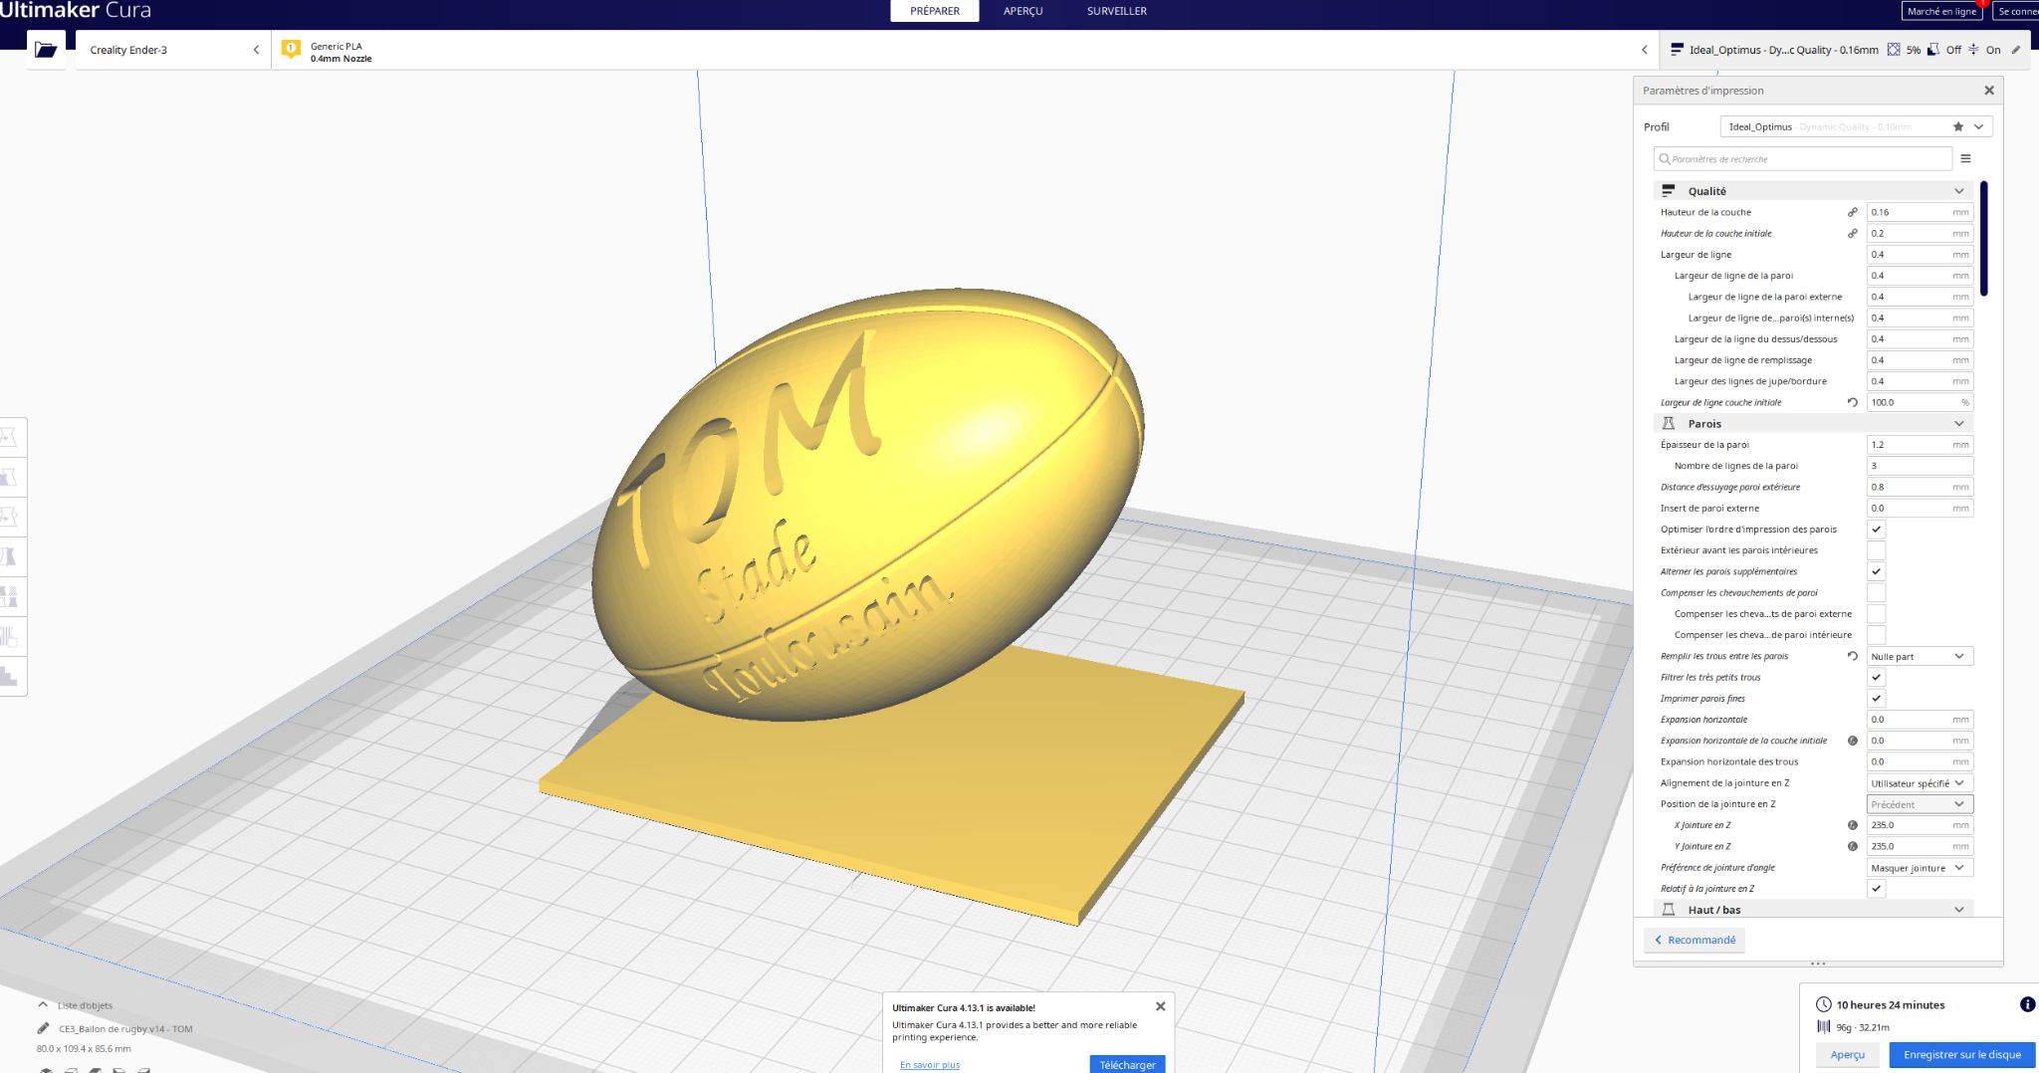This screenshot has width=2039, height=1073.
Task: Open the Nulle part dropdown
Action: point(1920,656)
